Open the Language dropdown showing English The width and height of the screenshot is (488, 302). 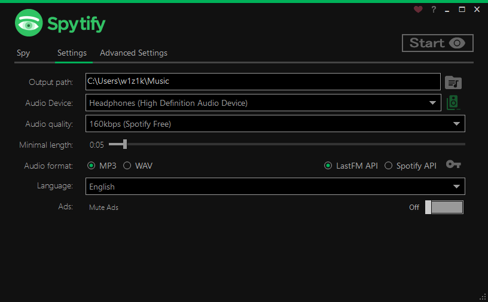tap(275, 187)
